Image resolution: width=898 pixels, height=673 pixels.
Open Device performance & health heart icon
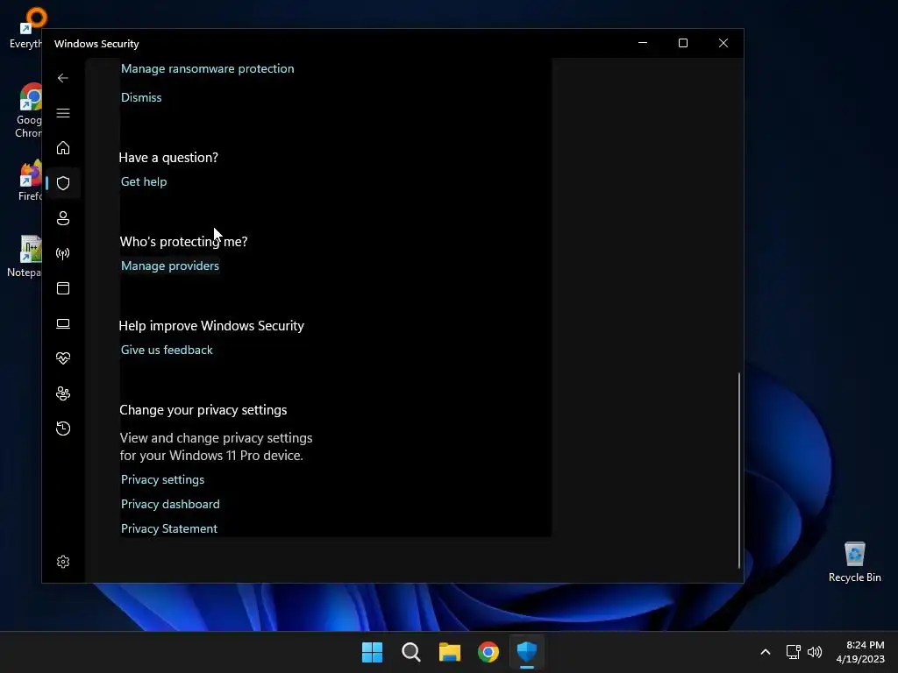[x=63, y=358]
